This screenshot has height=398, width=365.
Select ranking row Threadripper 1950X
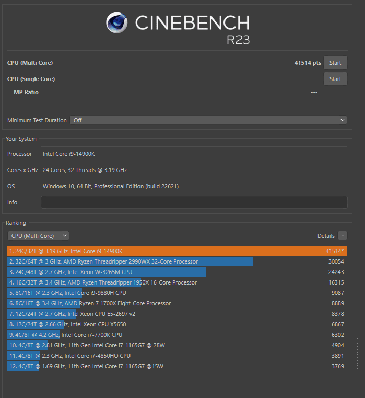(x=177, y=282)
